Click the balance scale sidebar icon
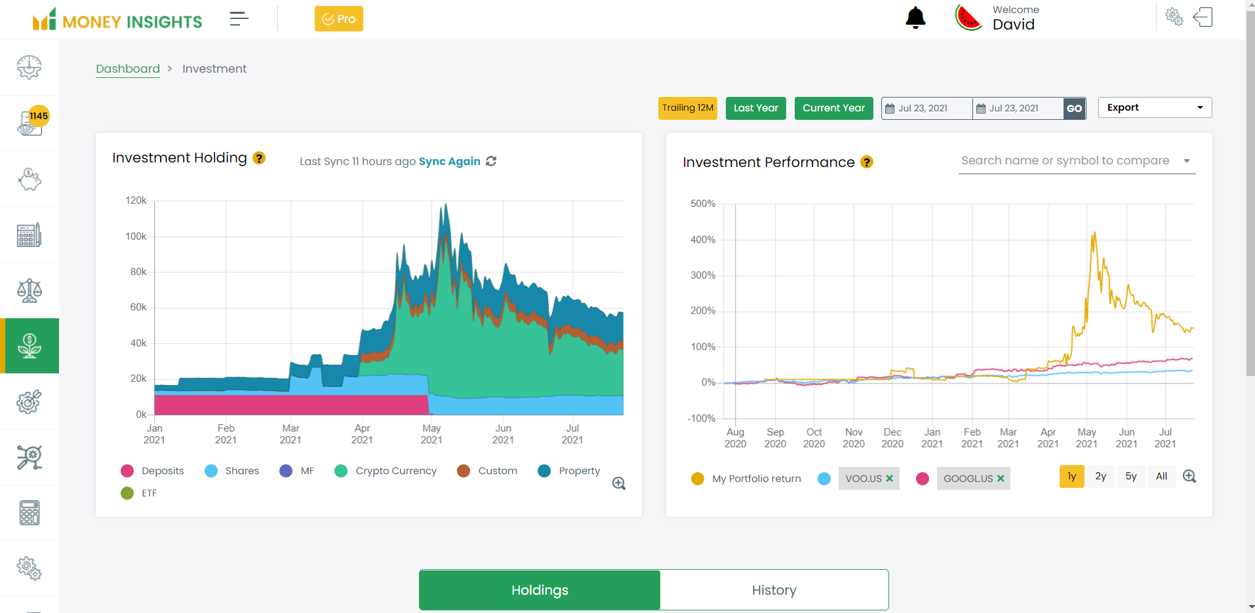The height and width of the screenshot is (613, 1255). [x=30, y=290]
